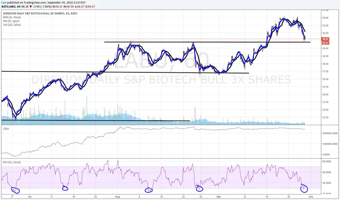Click the 'EMA (4, close)' indicator label

(x=12, y=17)
